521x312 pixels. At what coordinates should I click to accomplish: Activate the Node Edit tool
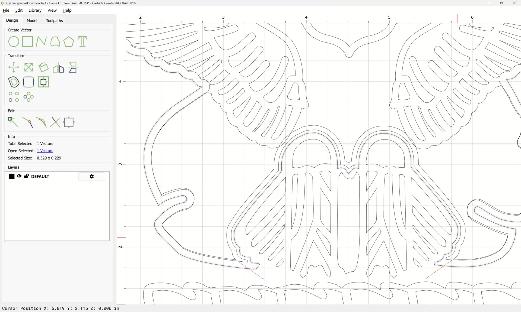[13, 122]
